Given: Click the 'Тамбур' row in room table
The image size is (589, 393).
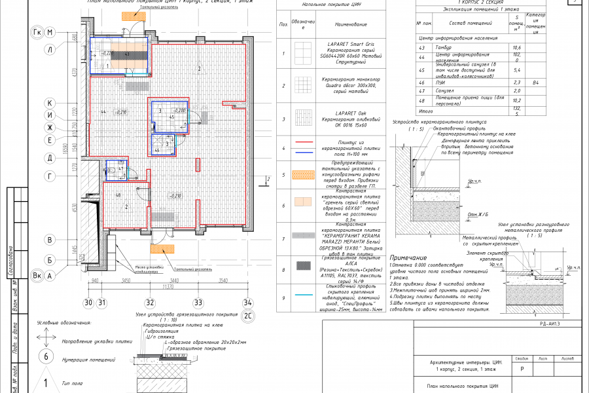Looking at the screenshot, I should pyautogui.click(x=481, y=48).
